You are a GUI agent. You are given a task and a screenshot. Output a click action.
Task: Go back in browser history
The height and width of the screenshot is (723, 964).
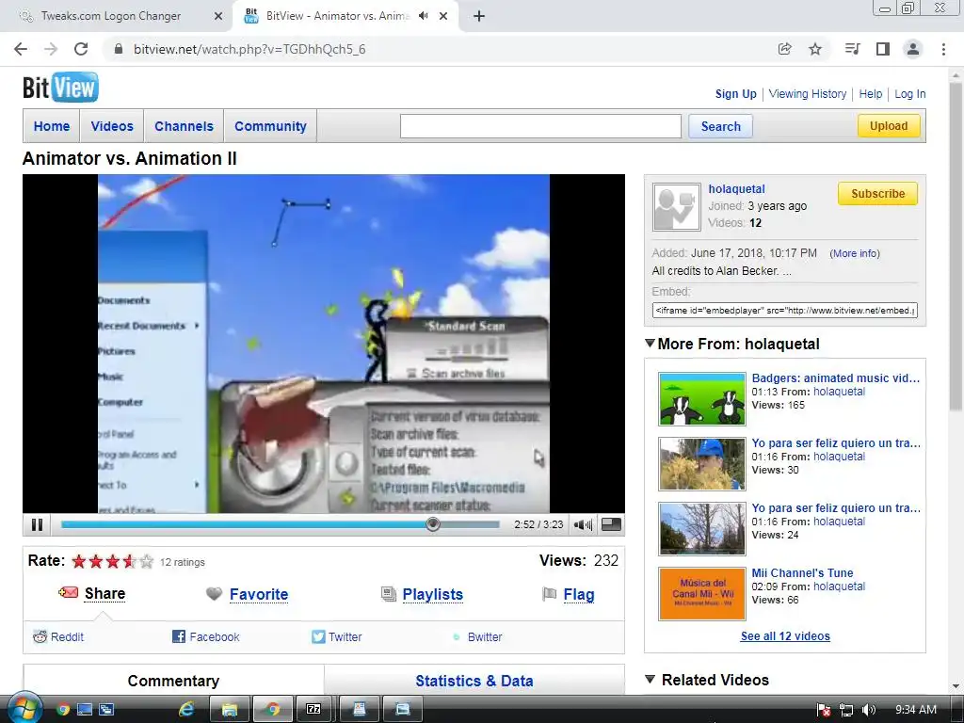21,49
